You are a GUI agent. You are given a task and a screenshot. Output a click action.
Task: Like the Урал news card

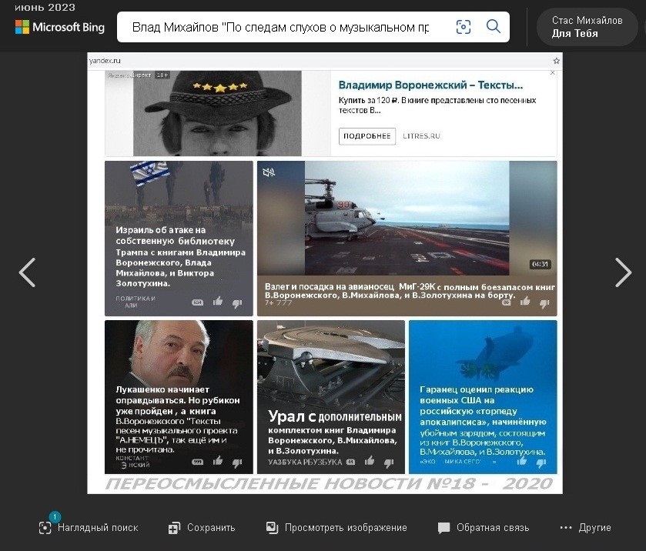click(x=370, y=460)
